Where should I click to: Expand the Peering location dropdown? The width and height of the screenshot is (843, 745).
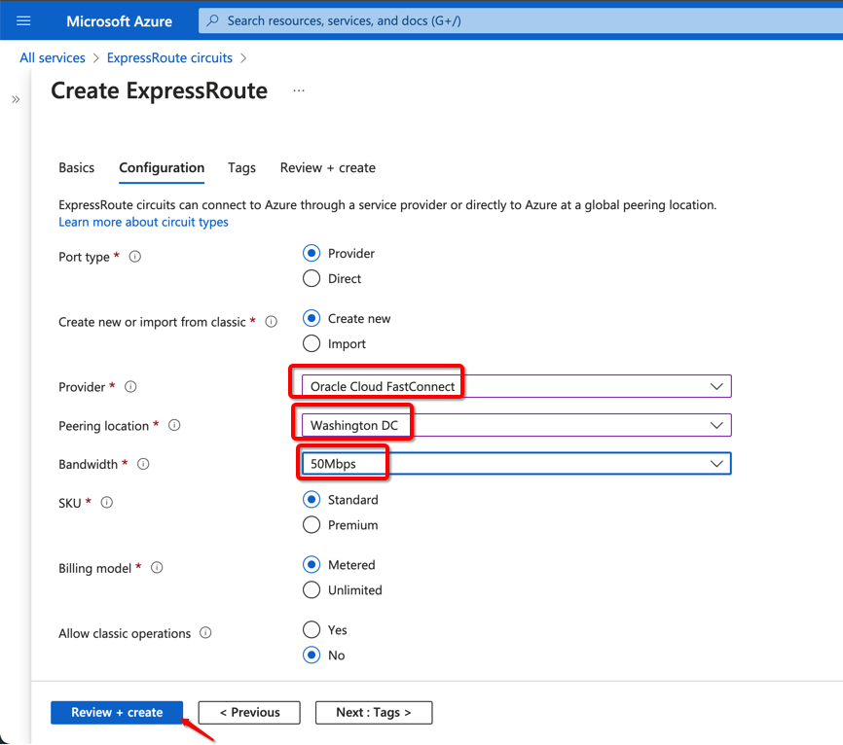[x=716, y=425]
